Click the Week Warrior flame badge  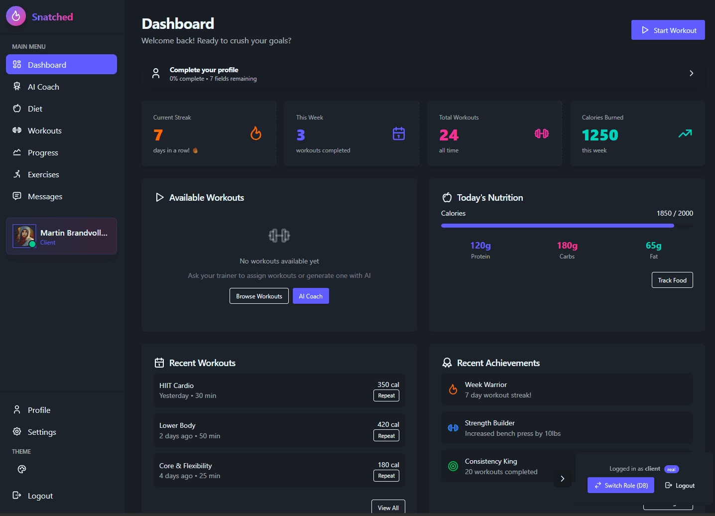click(453, 389)
